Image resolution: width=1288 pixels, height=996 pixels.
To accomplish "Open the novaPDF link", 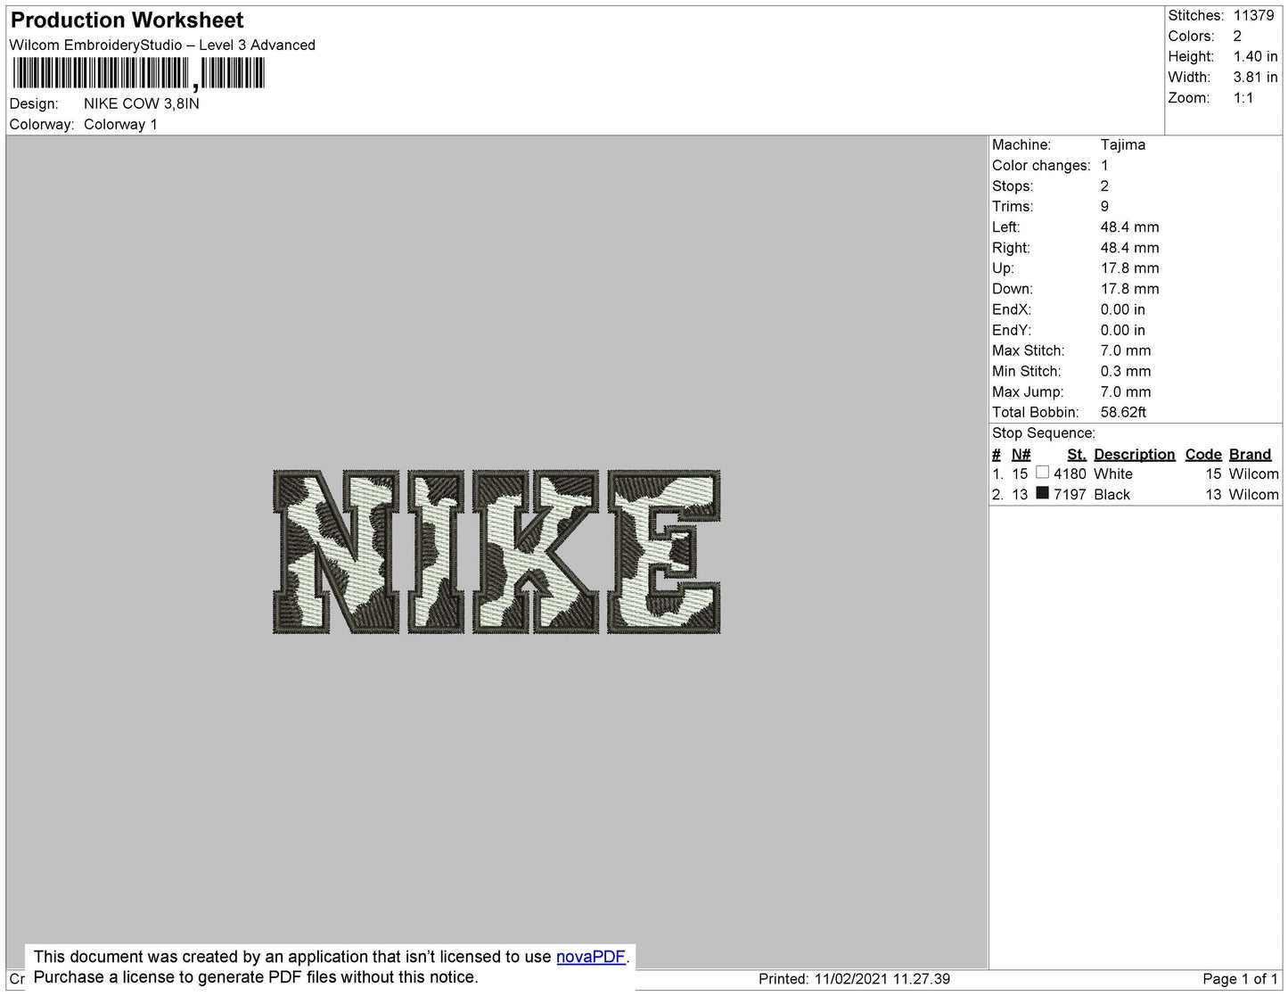I will point(590,957).
